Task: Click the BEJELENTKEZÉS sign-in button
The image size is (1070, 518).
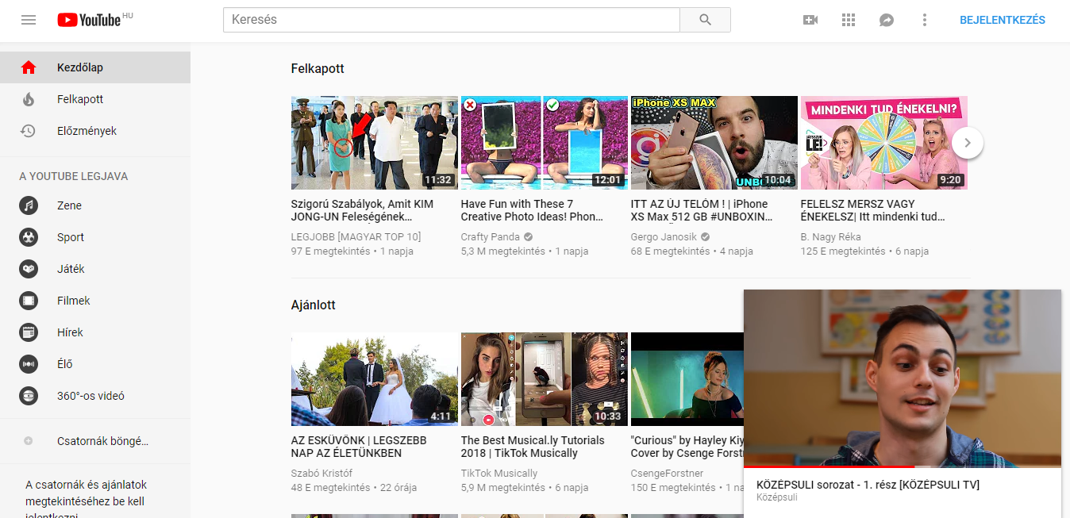Action: point(1002,20)
